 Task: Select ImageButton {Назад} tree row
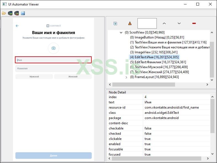157,37
